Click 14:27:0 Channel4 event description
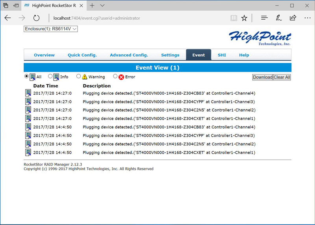The width and height of the screenshot is (315, 225). 169,93
